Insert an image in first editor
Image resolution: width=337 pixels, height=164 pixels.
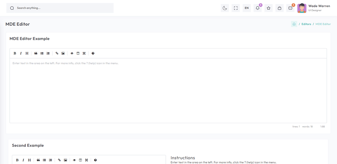pos(63,53)
